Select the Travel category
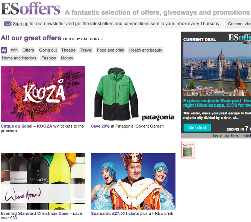The height and width of the screenshot is (222, 251). (x=86, y=50)
